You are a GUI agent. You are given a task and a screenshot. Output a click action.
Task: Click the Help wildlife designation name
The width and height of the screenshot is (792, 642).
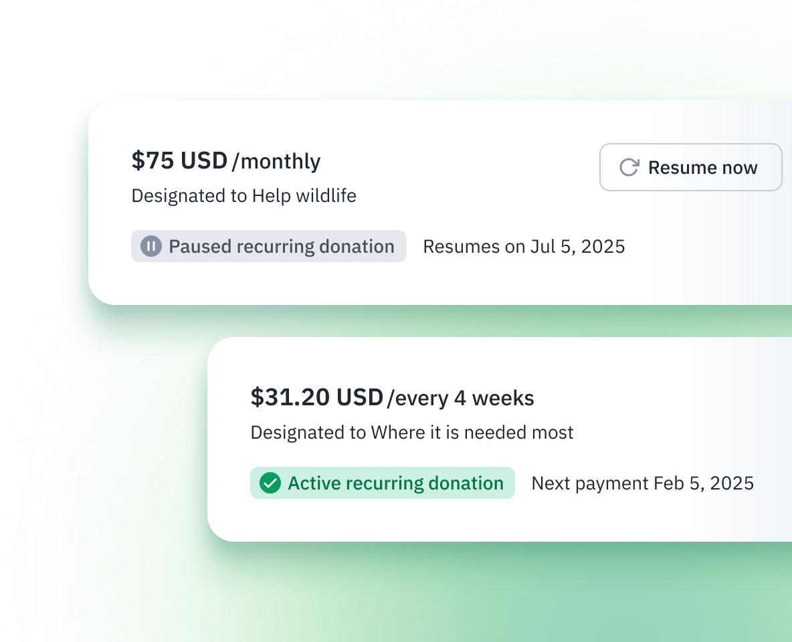coord(304,195)
